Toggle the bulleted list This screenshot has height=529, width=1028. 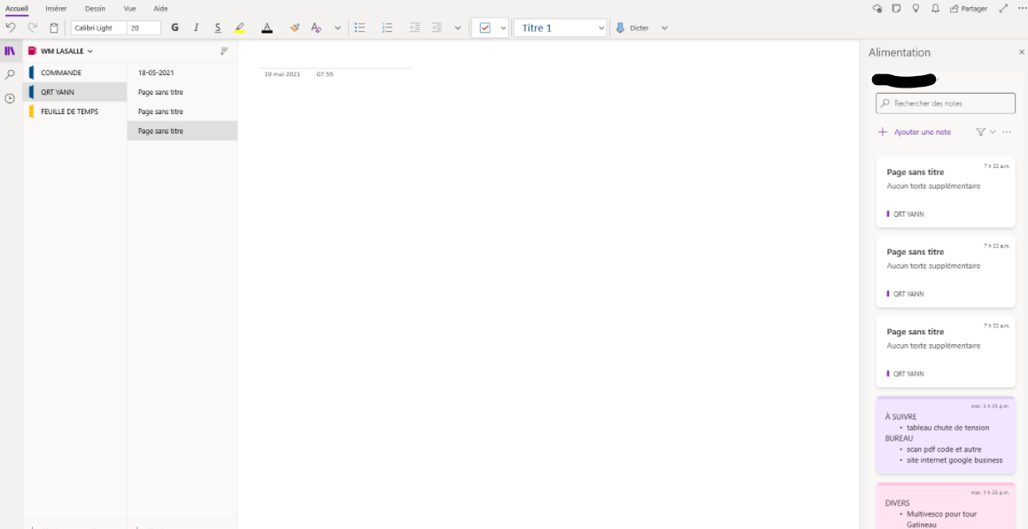pyautogui.click(x=359, y=27)
